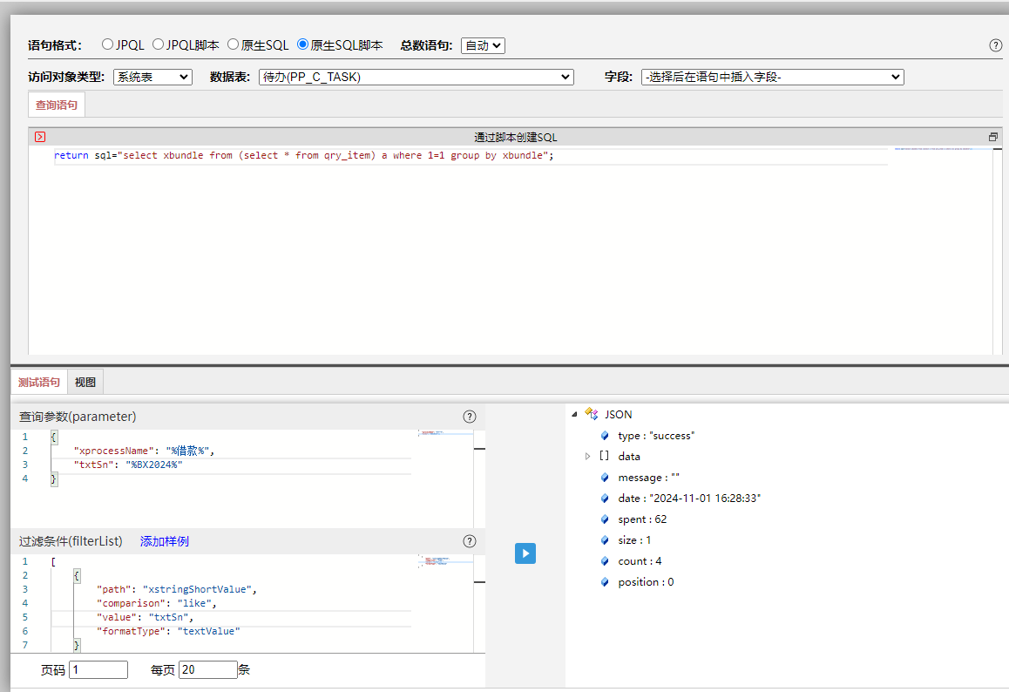Viewport: 1009px width, 692px height.
Task: Open help for 过滤条件(filterList) panel
Action: point(470,541)
